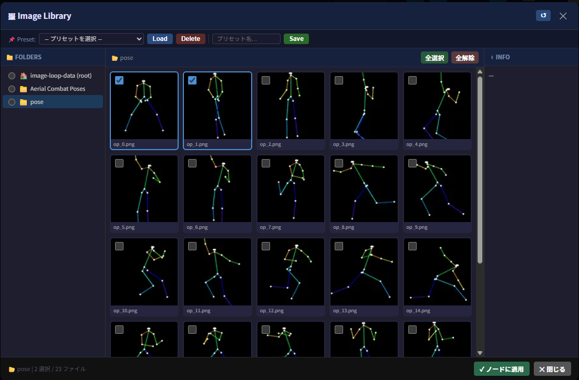Check the op_9.png checkbox
579x380 pixels.
pos(412,163)
